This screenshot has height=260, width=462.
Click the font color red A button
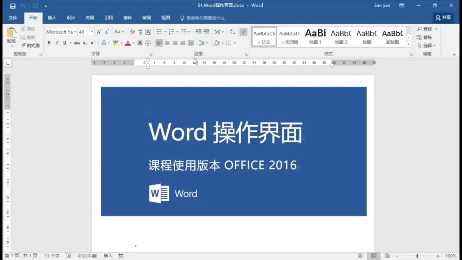[128, 43]
